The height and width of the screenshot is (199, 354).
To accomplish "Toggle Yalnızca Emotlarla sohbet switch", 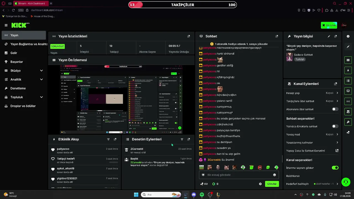I will tap(335, 126).
